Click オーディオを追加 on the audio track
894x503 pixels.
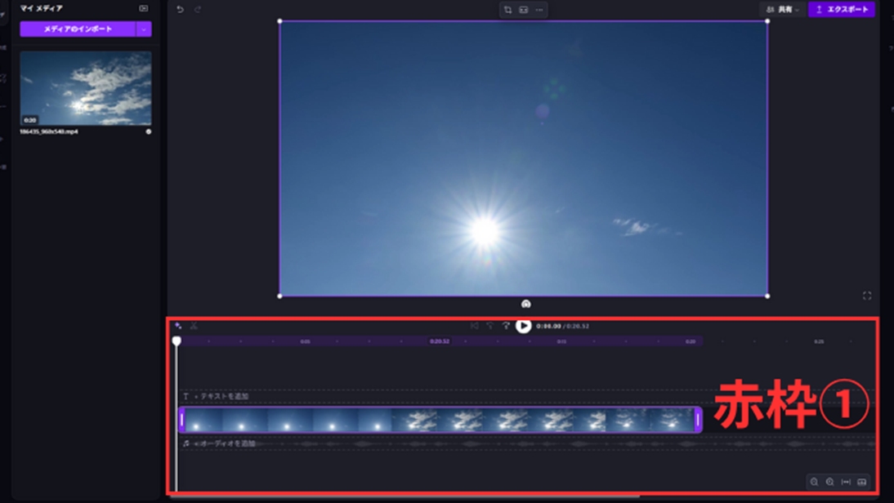(224, 443)
